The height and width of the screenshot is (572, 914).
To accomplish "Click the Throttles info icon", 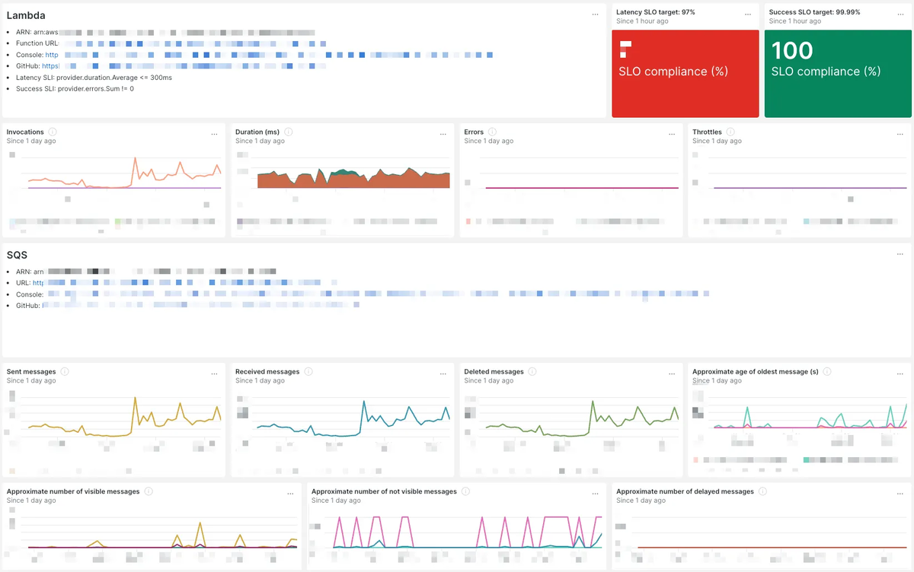I will click(x=728, y=132).
